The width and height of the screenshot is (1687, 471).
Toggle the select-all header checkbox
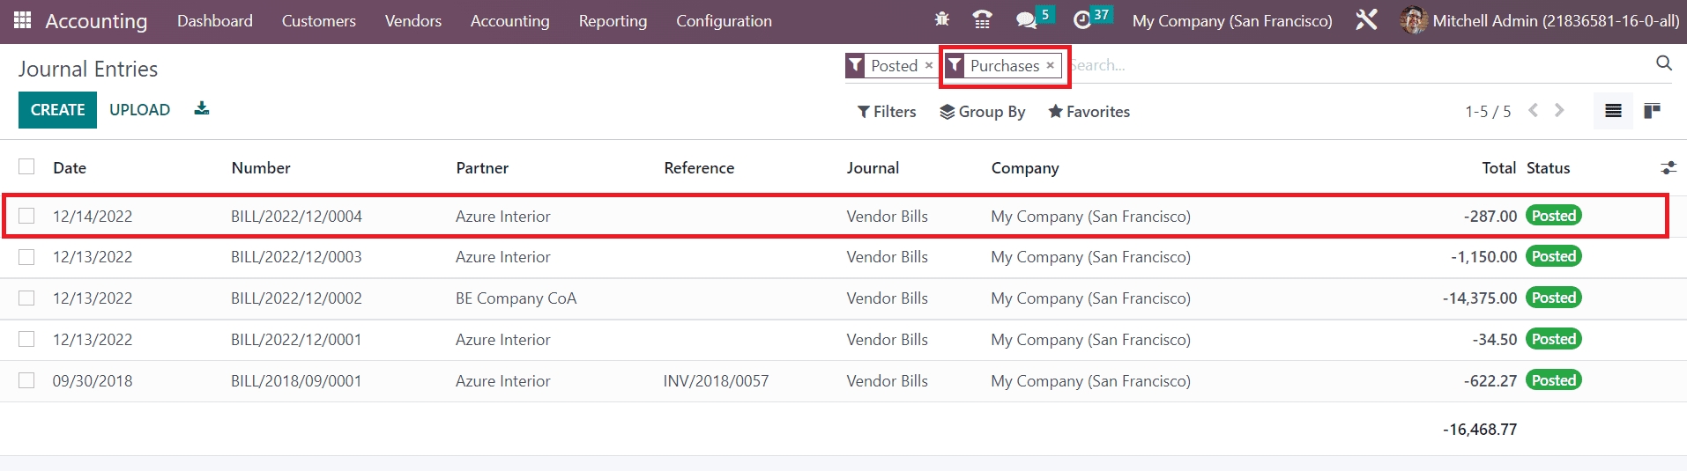point(26,167)
